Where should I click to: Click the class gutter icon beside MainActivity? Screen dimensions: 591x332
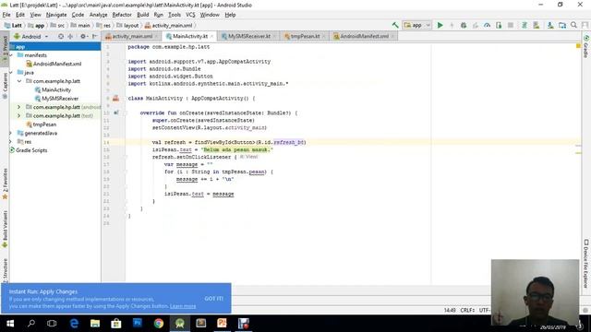click(115, 99)
